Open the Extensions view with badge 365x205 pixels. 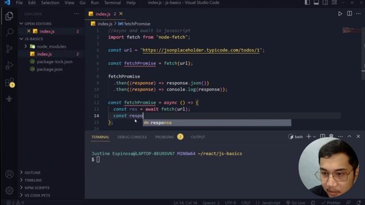[10, 83]
